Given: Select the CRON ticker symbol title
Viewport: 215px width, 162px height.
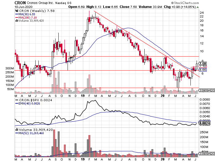Looking at the screenshot, I should (20, 3).
